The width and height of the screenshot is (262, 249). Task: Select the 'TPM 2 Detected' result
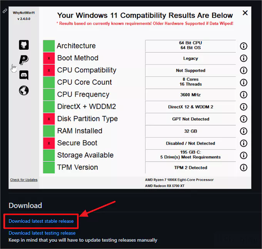tap(190, 168)
